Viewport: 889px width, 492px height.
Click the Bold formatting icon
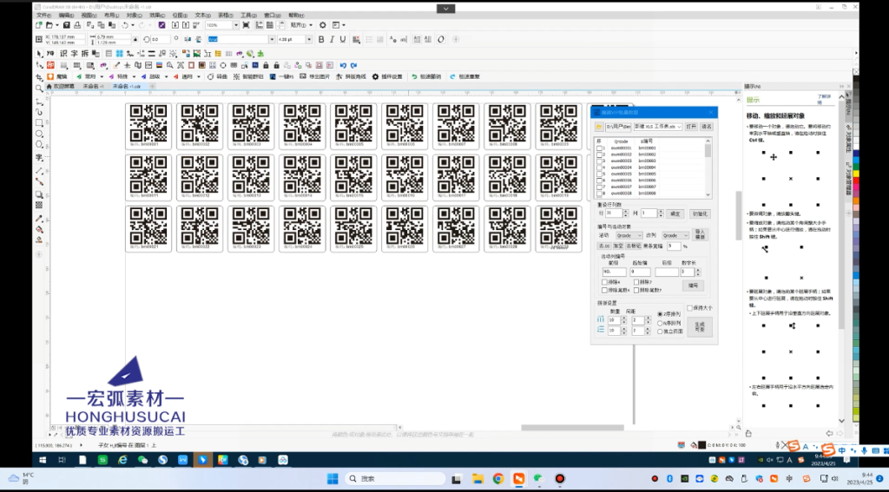coord(320,39)
